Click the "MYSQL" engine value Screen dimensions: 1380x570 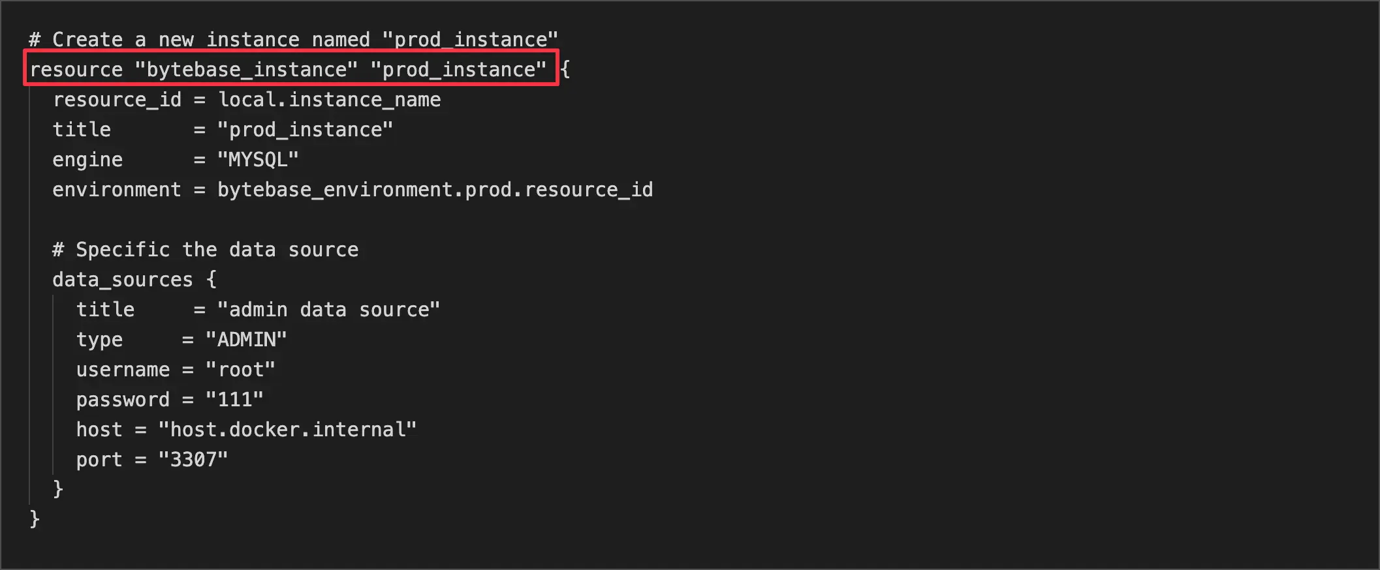[258, 160]
